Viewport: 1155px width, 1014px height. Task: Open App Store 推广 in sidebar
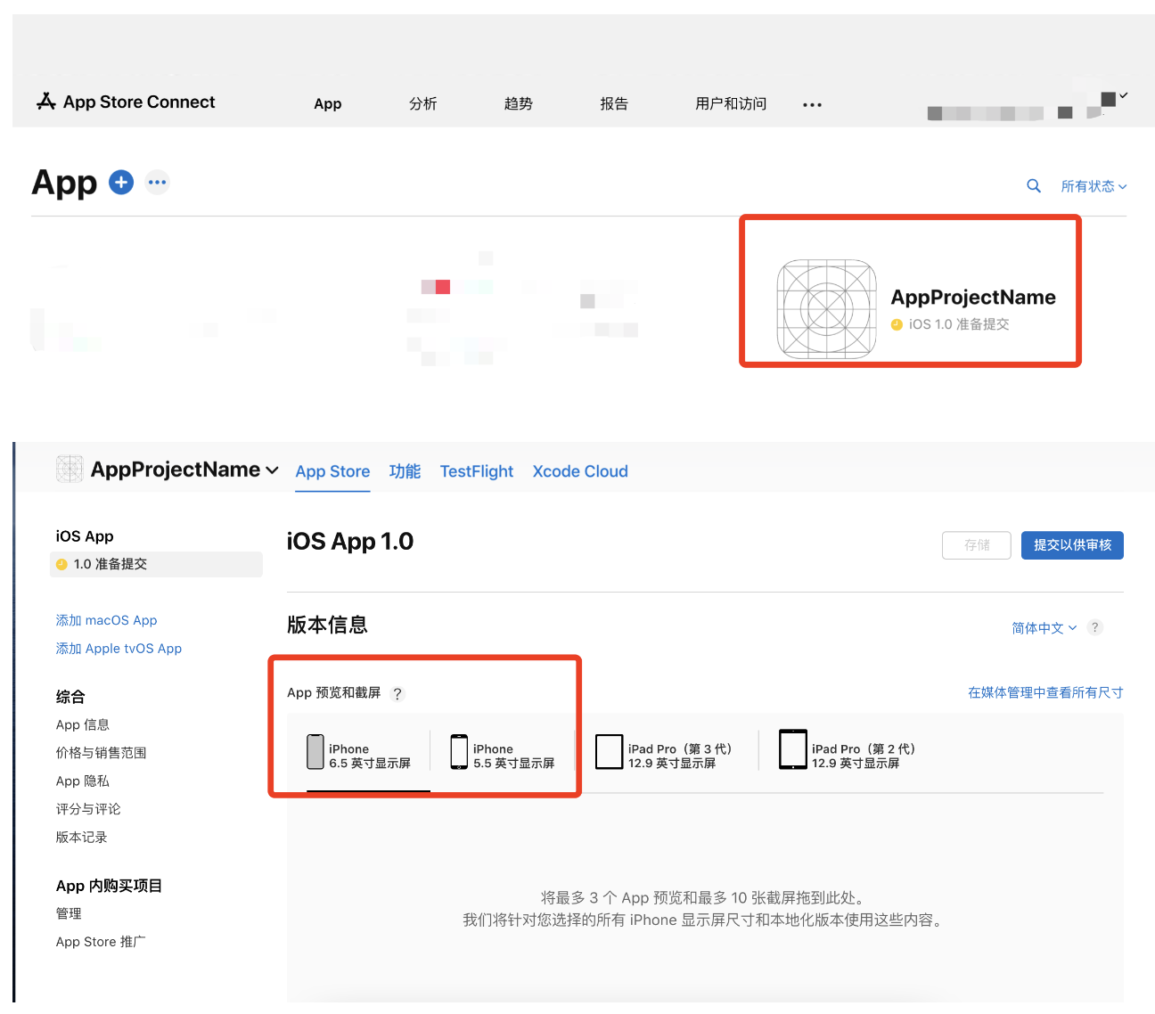101,942
